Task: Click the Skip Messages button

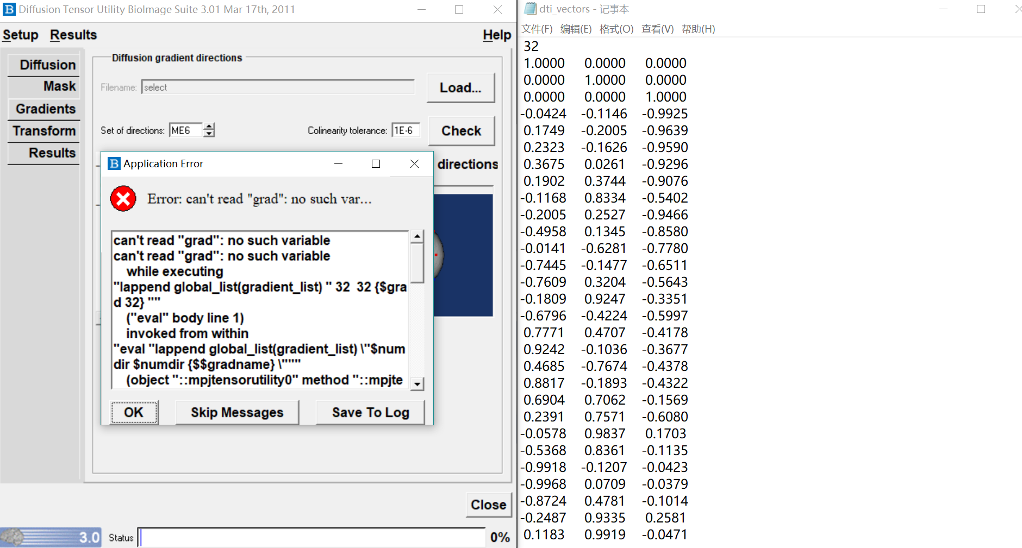Action: pyautogui.click(x=237, y=413)
